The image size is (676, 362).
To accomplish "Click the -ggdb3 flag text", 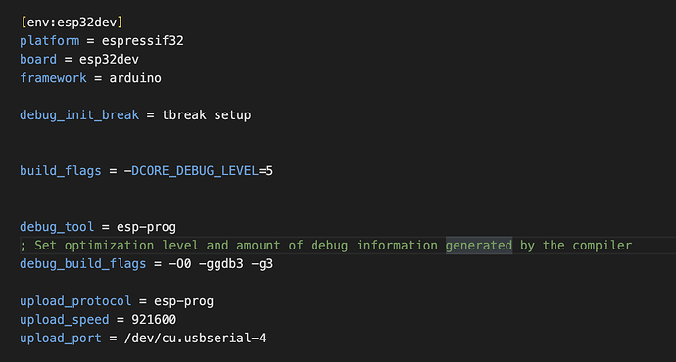I will pyautogui.click(x=221, y=264).
